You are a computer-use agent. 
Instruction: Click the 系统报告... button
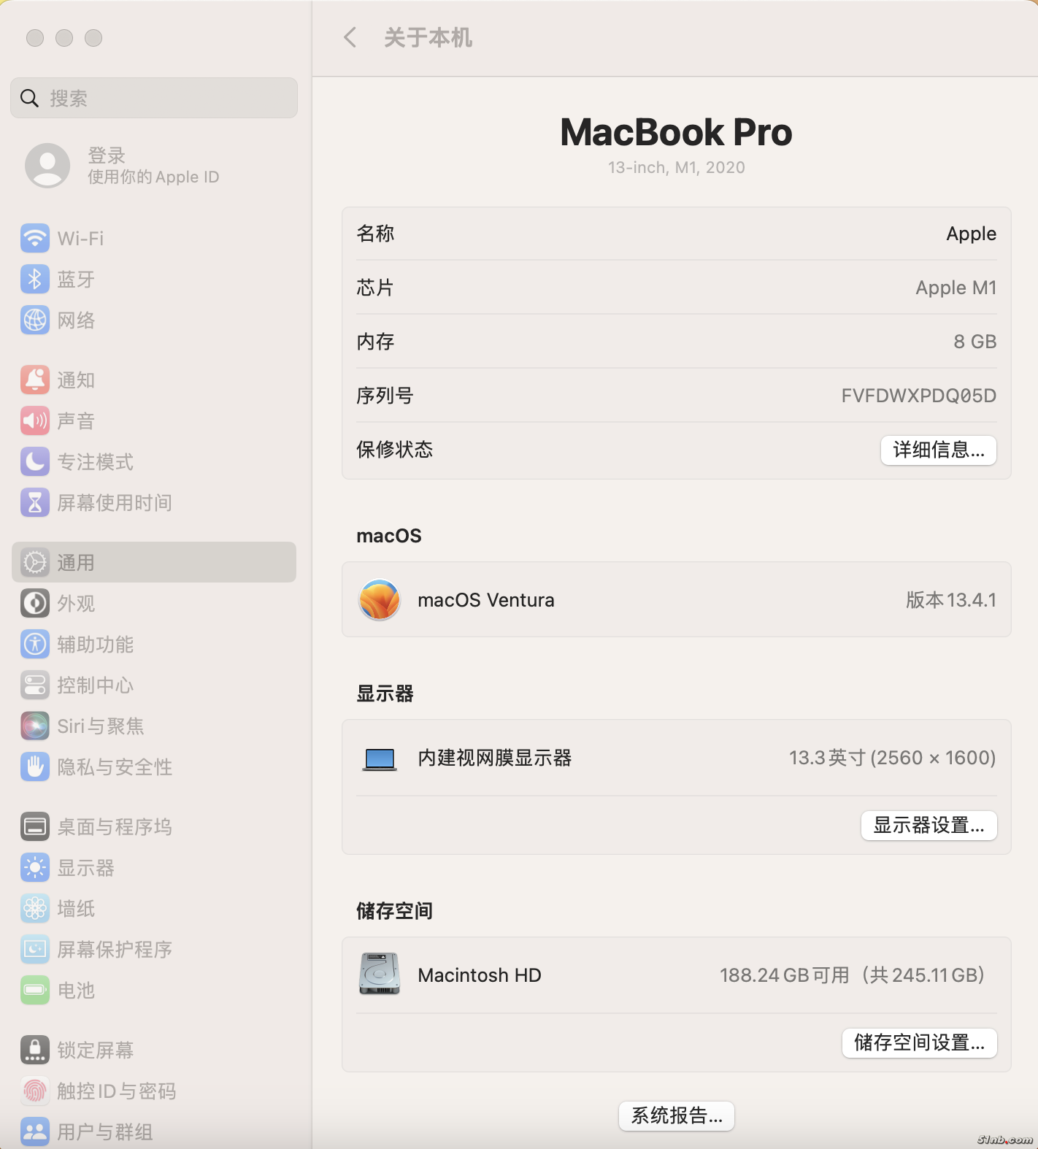(x=677, y=1115)
